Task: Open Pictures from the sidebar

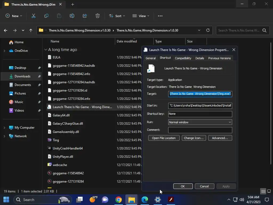Action: 20,93
